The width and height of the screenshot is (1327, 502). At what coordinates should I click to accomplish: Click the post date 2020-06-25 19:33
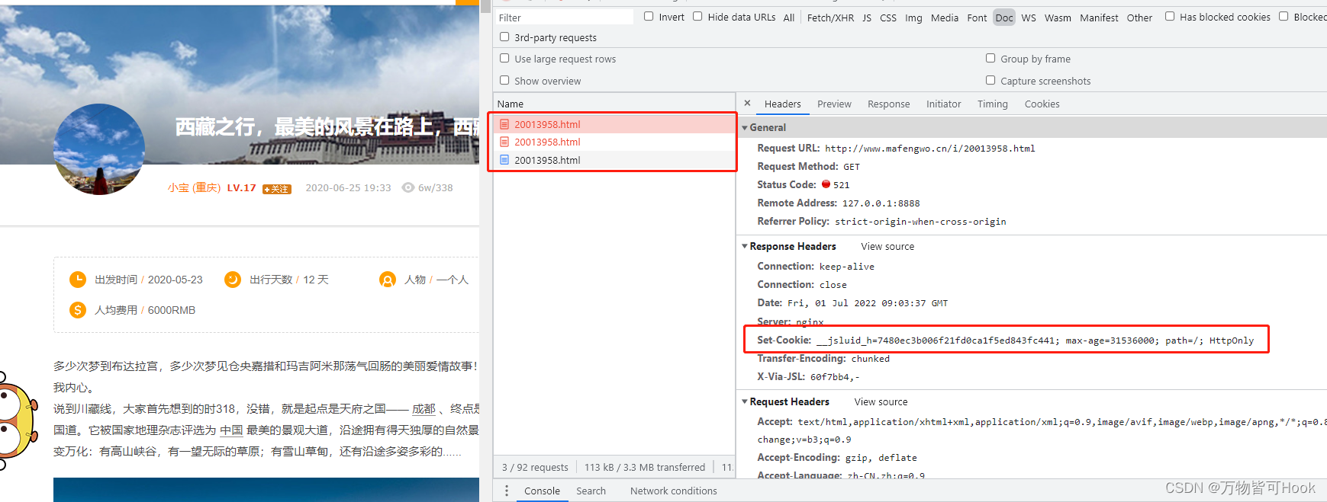[348, 187]
